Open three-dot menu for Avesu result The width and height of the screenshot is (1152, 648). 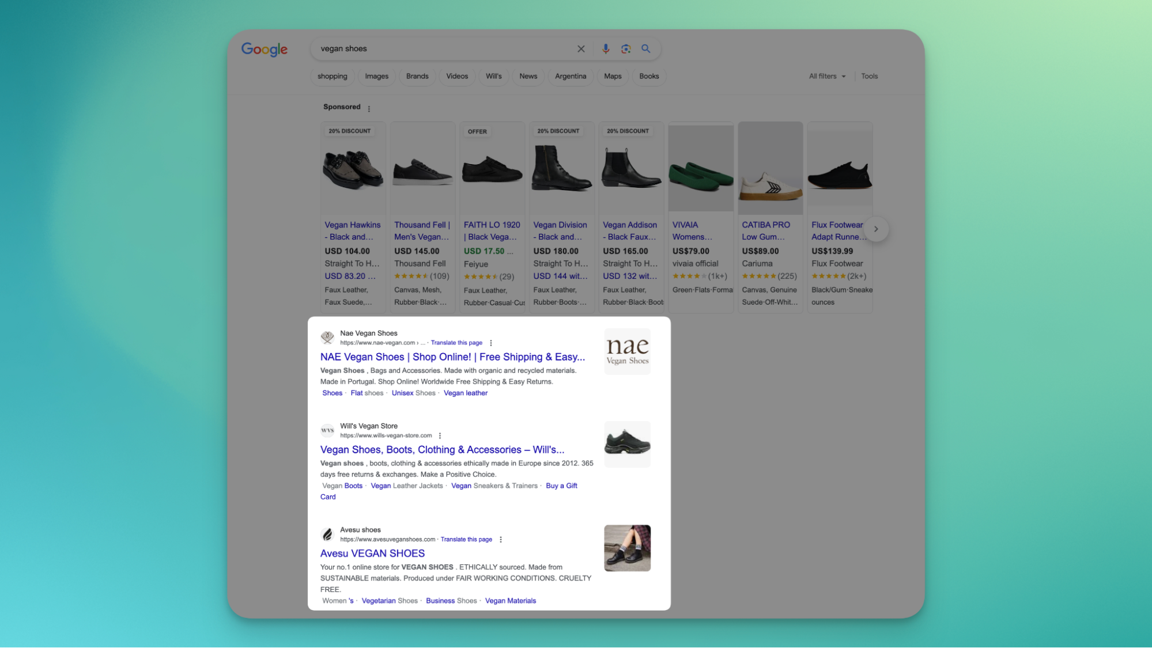coord(501,540)
